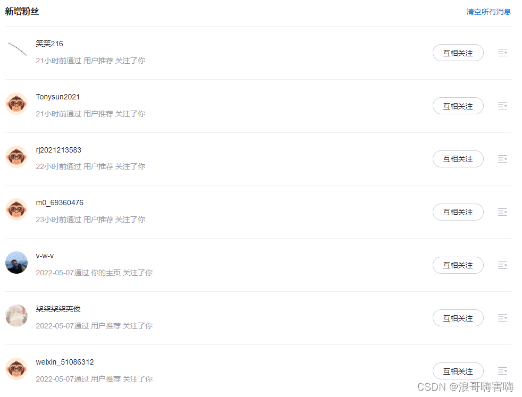The image size is (522, 397).
Task: Click weixin_51086312's monkey avatar
Action: coord(16,369)
